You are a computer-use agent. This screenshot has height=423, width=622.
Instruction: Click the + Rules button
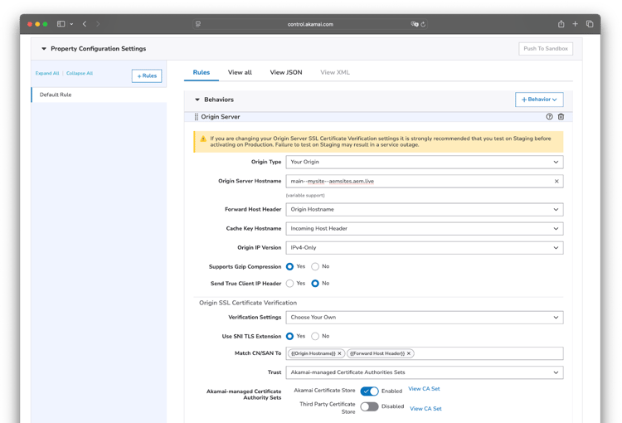pyautogui.click(x=147, y=75)
